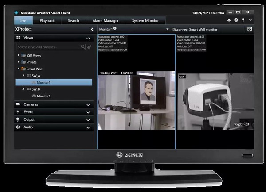Switch to the Playback tab
The width and height of the screenshot is (266, 192).
coord(47,20)
